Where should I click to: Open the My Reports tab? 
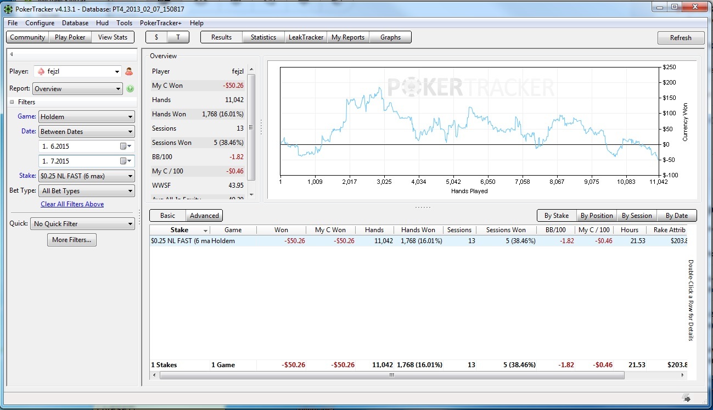(348, 37)
